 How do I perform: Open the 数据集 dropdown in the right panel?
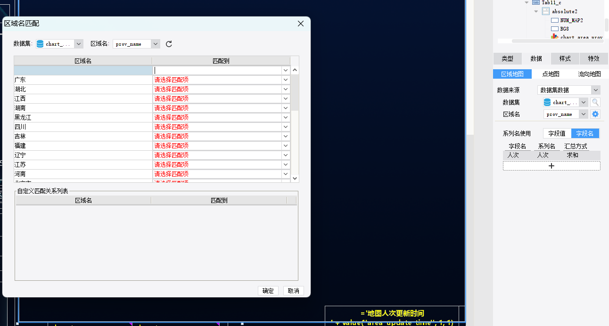(x=584, y=102)
